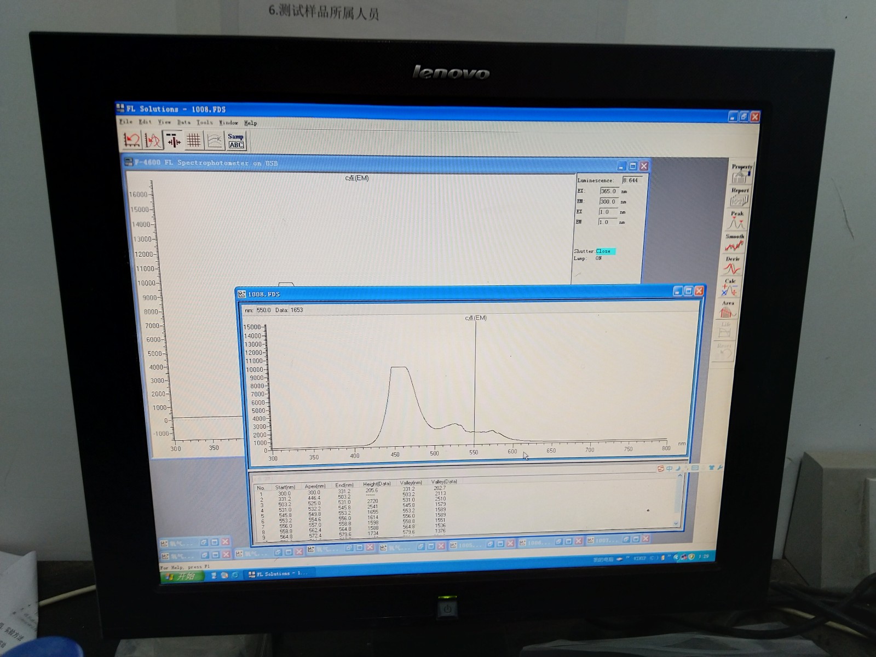This screenshot has height=657, width=876.
Task: Open the Data menu
Action: [x=183, y=123]
